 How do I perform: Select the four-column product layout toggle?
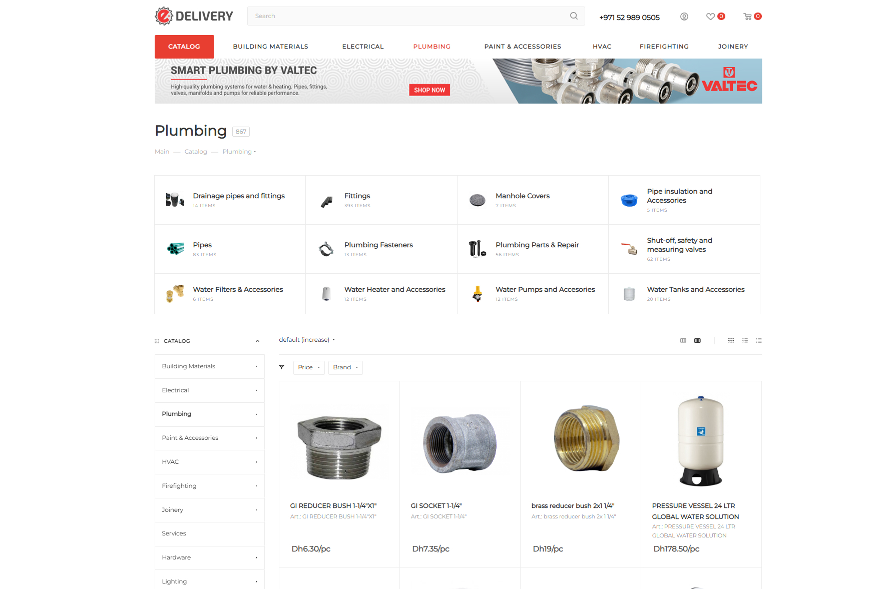[x=697, y=340]
